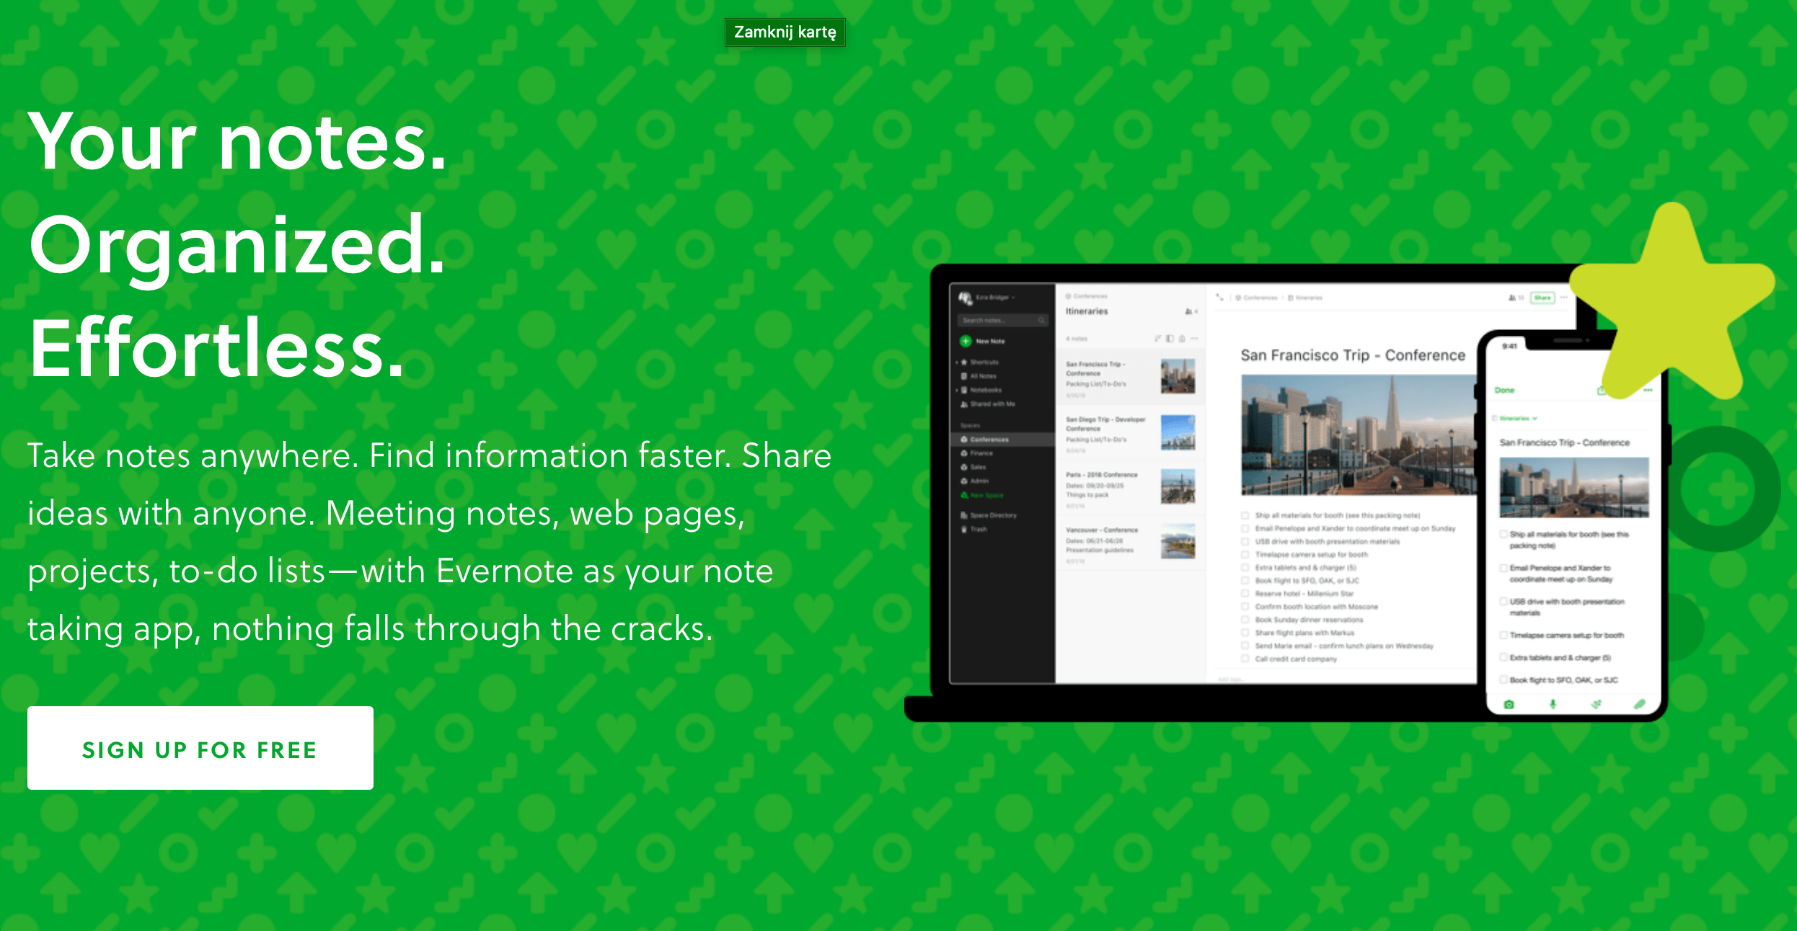Click the three-dots menu above the notes list
The width and height of the screenshot is (1797, 931).
(1194, 338)
